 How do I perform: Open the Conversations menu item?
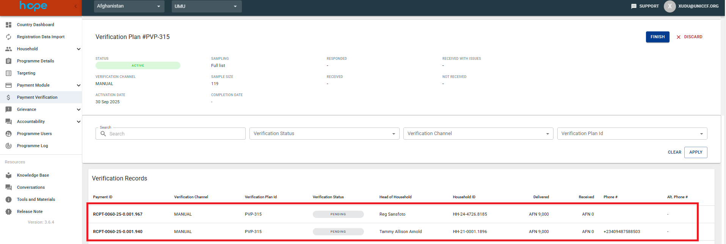(31, 187)
